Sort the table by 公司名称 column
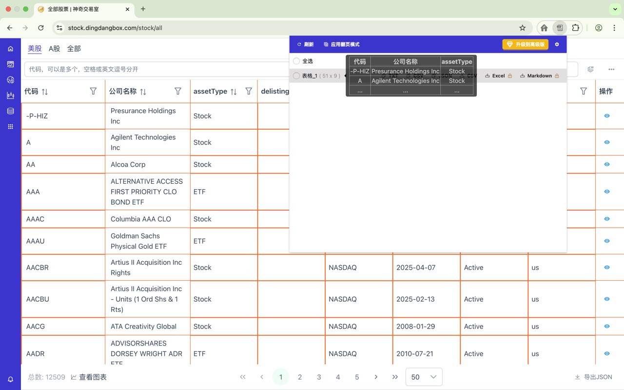This screenshot has height=390, width=624. coord(143,92)
